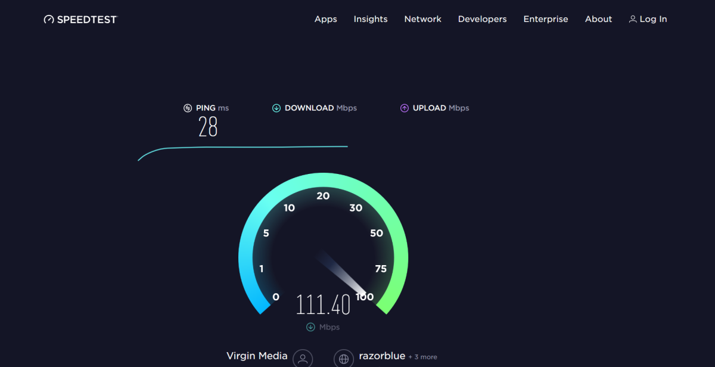Click the PING ms label
This screenshot has width=715, height=367.
point(212,108)
